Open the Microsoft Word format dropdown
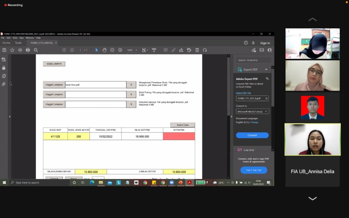349x218 pixels. [252, 111]
